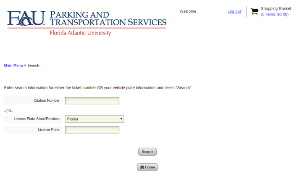Focus the License Plate input field
The image size is (305, 187).
(92, 130)
